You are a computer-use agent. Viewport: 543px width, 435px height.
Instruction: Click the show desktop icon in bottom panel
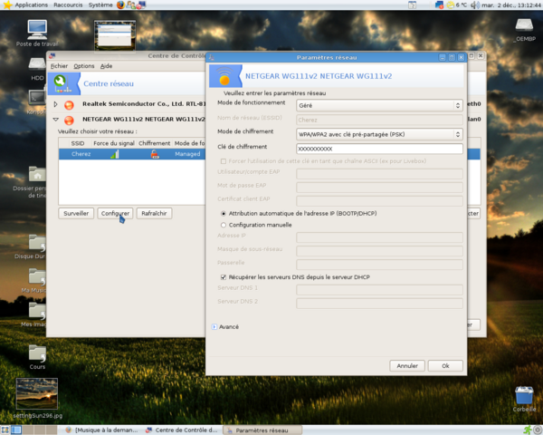pos(5,430)
